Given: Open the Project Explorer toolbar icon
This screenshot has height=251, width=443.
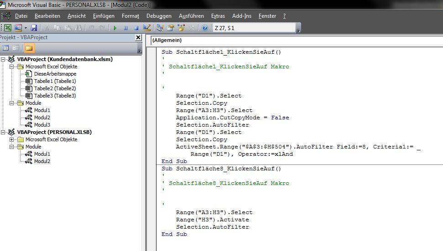Looking at the screenshot, I should 160,28.
